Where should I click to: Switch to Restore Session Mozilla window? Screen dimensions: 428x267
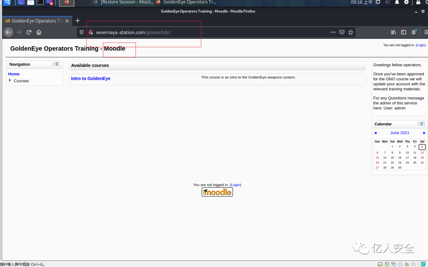point(123,2)
